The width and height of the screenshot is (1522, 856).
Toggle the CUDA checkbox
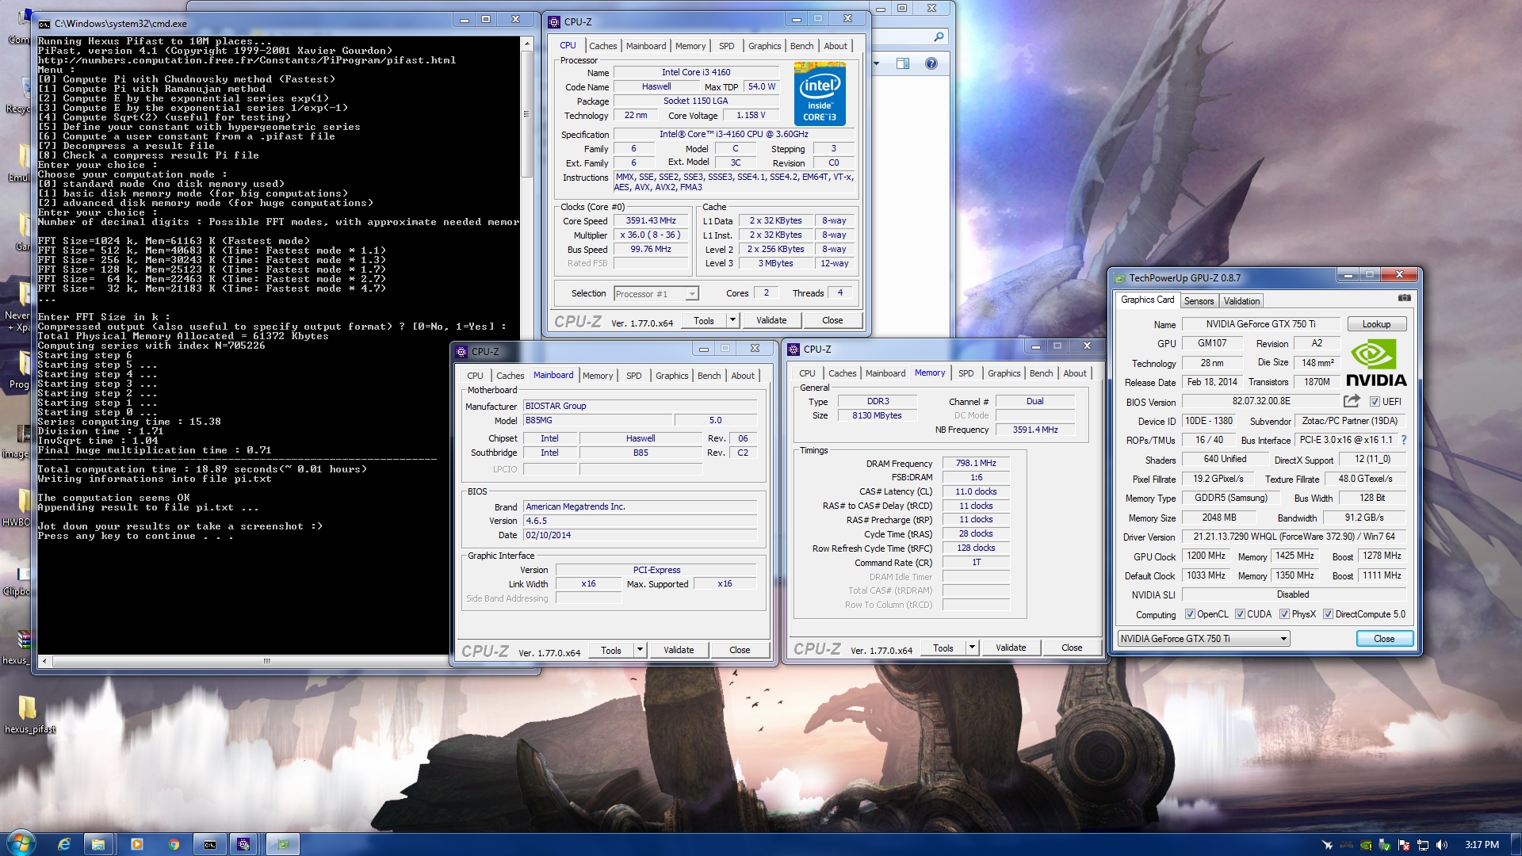click(x=1240, y=613)
